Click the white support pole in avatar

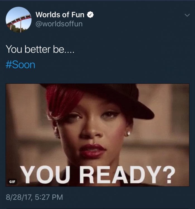(x=21, y=26)
